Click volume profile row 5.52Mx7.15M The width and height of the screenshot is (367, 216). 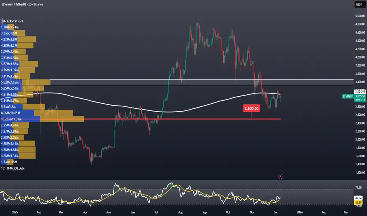click(25, 82)
